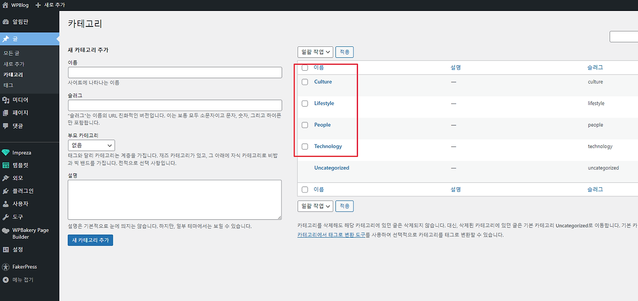This screenshot has width=638, height=301.
Task: Click the WPBakery Page Builder icon
Action: [5, 231]
